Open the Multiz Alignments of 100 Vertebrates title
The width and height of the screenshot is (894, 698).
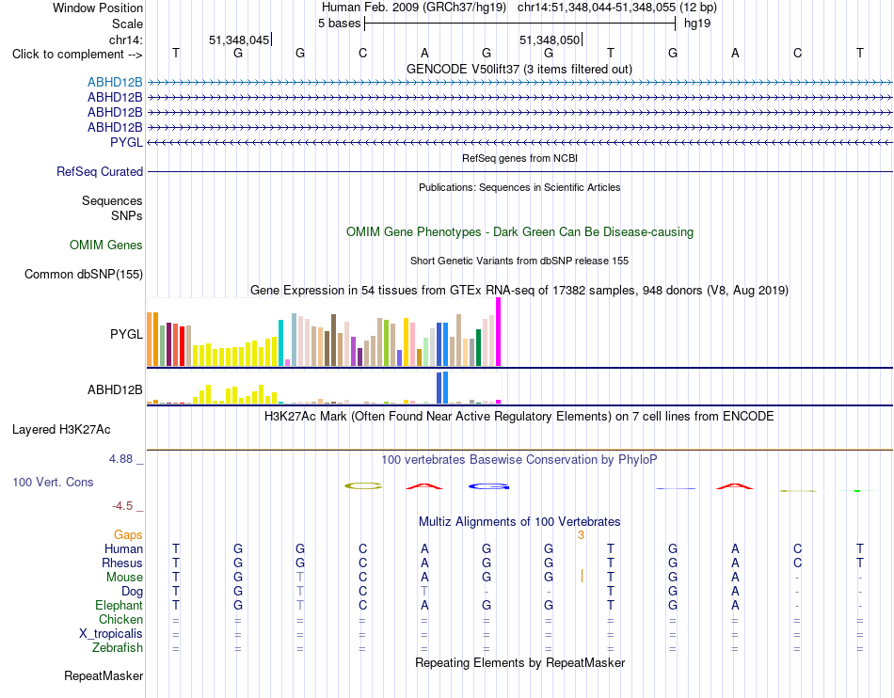tap(519, 521)
